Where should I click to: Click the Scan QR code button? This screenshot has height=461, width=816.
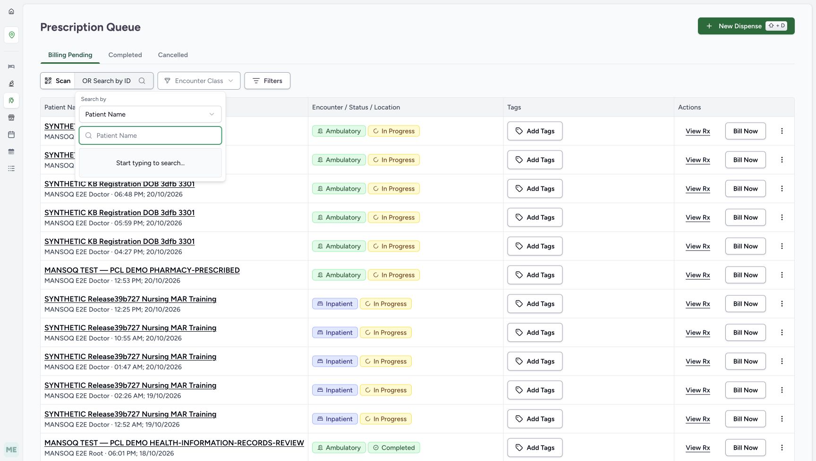pos(58,81)
